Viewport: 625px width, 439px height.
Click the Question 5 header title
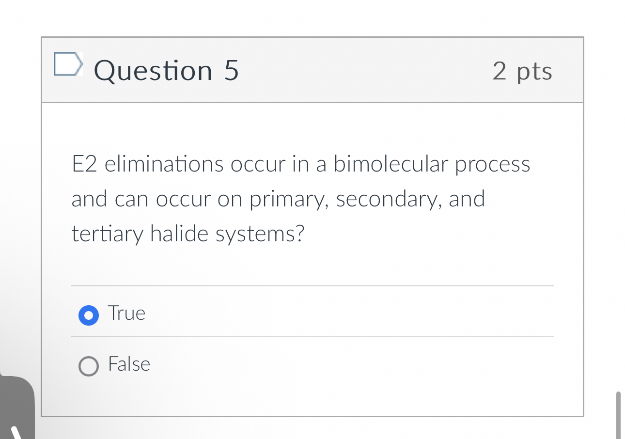click(x=166, y=71)
